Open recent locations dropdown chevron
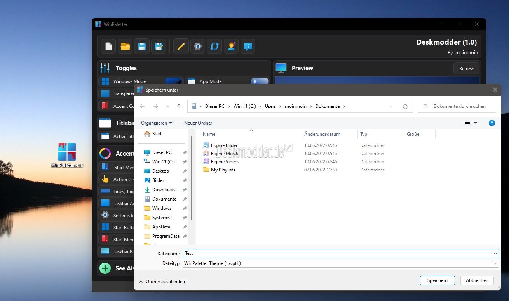The width and height of the screenshot is (509, 301). (167, 106)
